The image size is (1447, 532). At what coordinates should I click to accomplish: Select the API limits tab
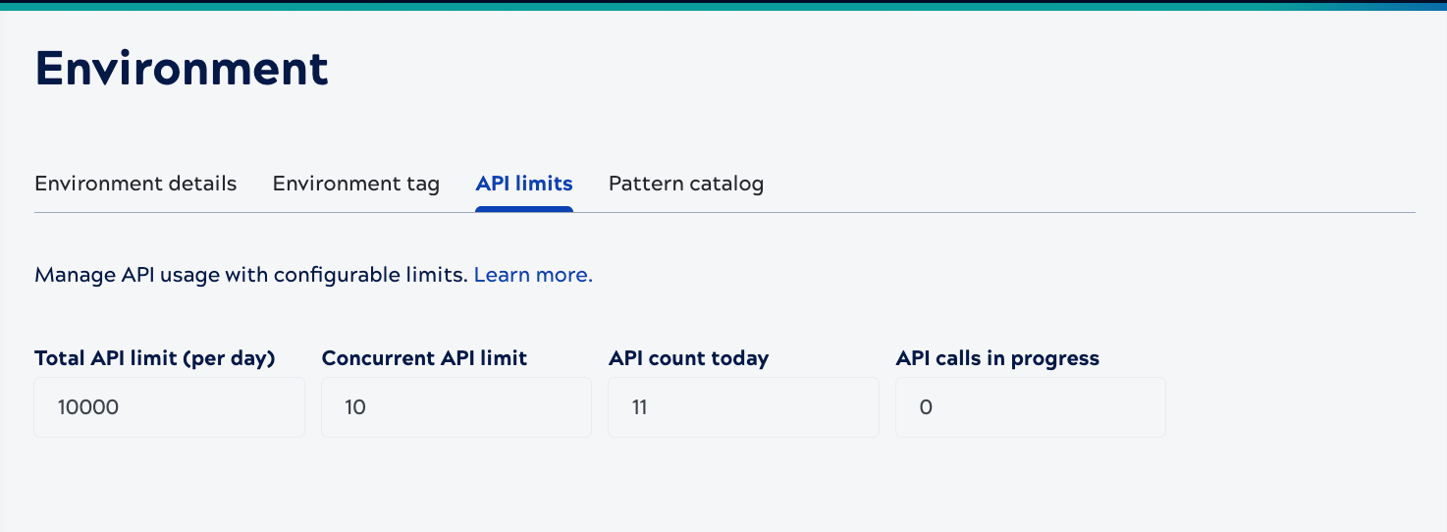524,184
